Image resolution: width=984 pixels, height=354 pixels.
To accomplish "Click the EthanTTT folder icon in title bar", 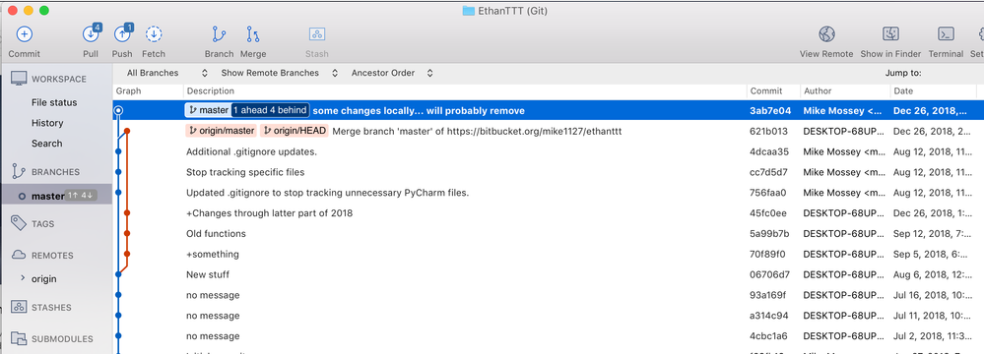I will coord(468,10).
